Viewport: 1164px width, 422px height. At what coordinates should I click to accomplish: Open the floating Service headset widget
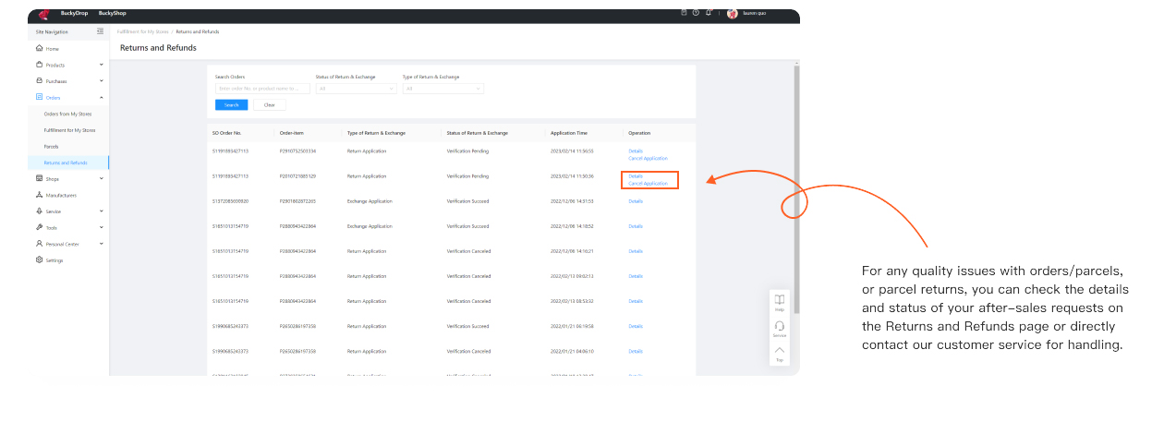coord(780,326)
